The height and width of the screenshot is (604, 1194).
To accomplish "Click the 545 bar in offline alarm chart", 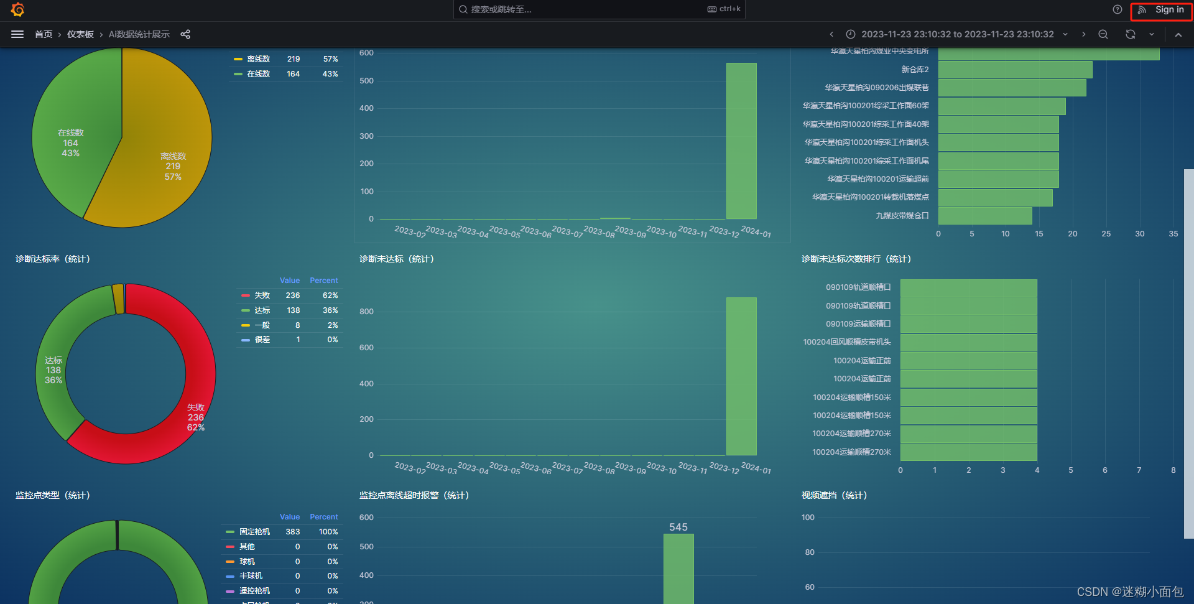I will (678, 569).
